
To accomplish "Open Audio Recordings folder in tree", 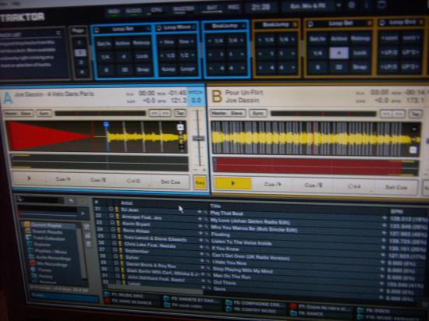I will tap(52, 258).
